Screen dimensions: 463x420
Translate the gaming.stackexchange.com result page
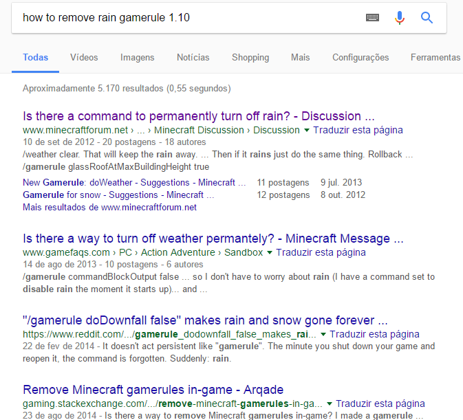[x=380, y=404]
